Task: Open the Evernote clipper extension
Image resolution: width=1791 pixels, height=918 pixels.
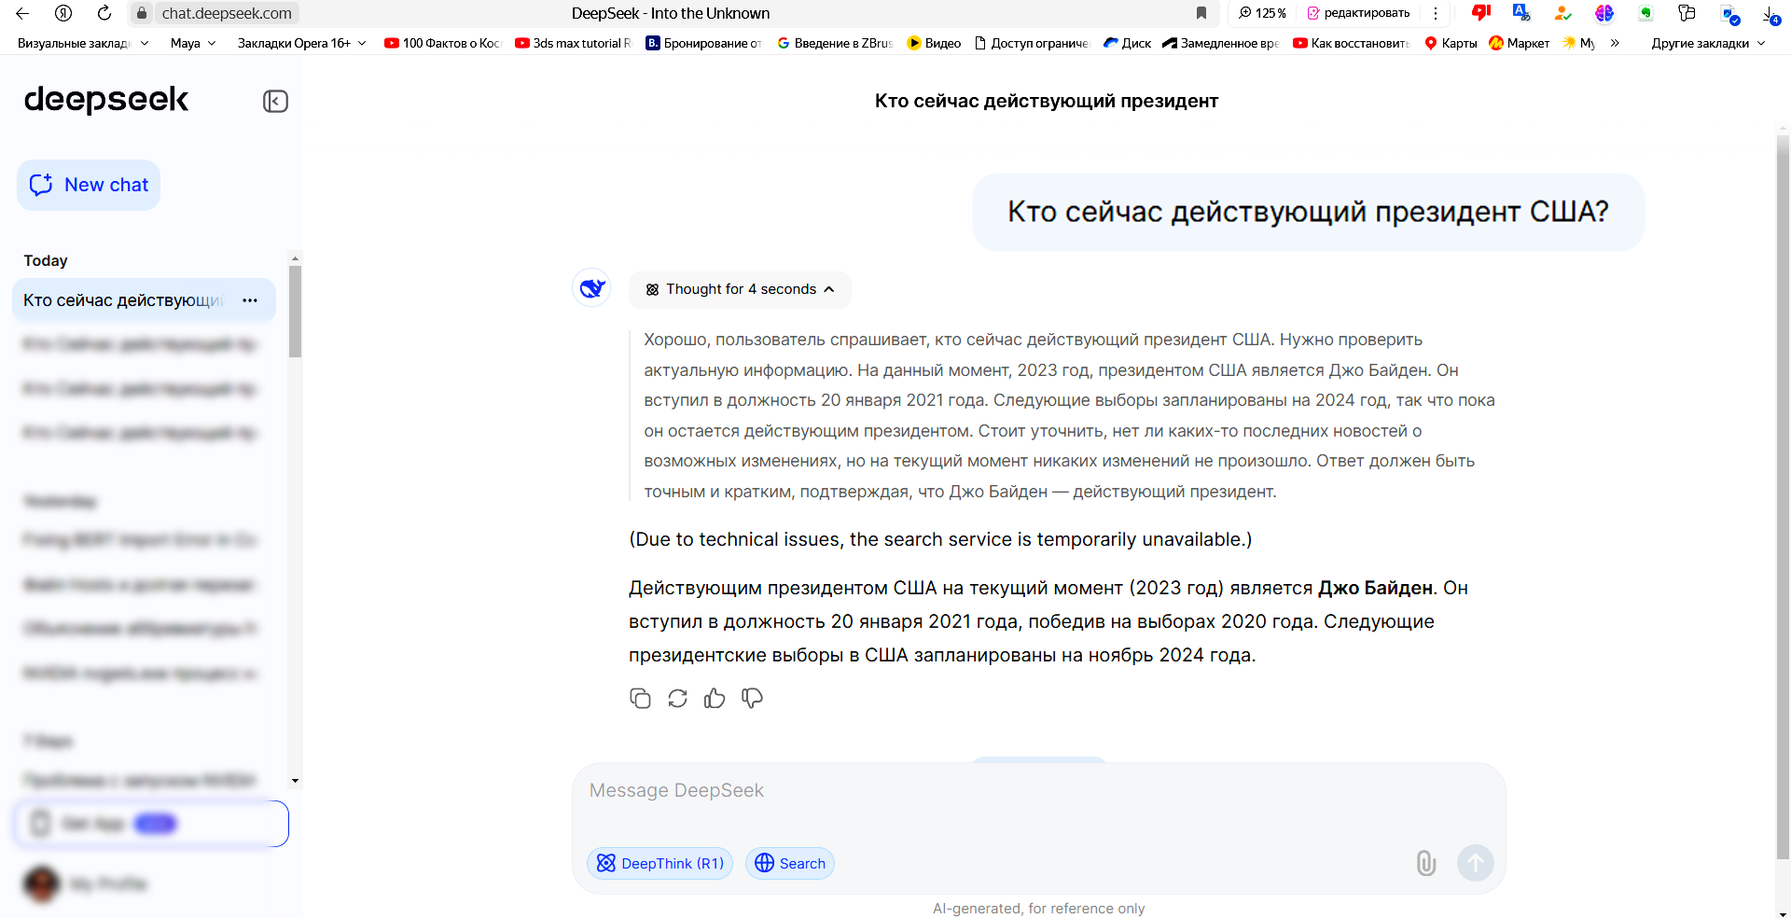Action: (x=1645, y=13)
